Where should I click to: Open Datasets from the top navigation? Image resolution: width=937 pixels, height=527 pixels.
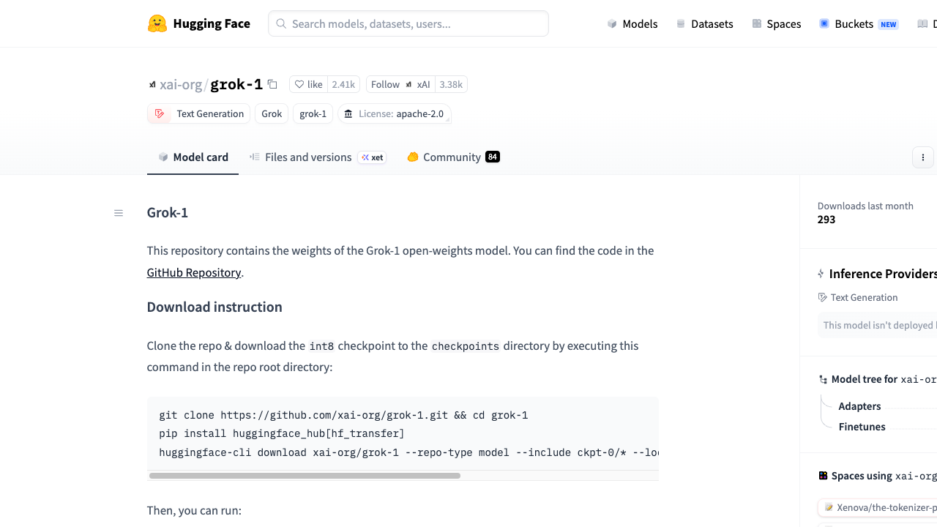point(704,23)
